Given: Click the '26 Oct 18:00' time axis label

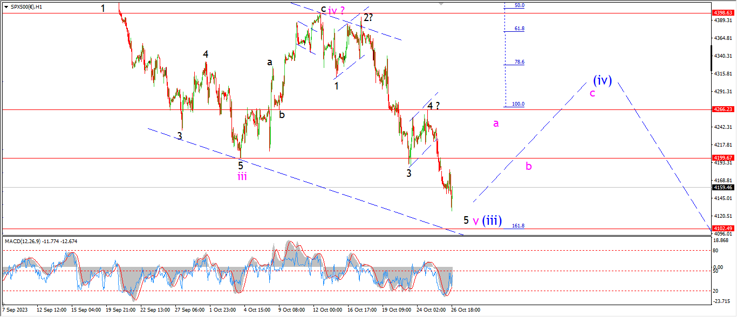Looking at the screenshot, I should (467, 311).
